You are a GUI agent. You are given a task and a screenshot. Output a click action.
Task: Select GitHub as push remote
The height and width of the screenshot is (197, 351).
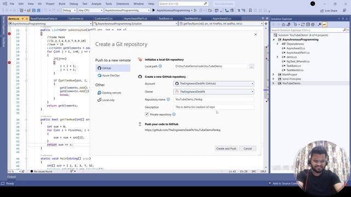113,68
